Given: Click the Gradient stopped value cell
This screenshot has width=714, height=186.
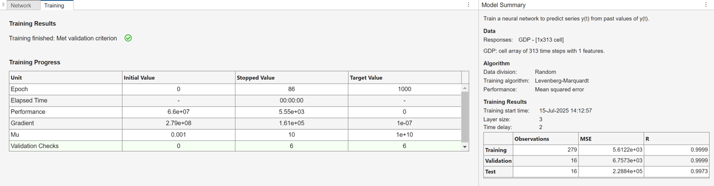Looking at the screenshot, I should [292, 123].
